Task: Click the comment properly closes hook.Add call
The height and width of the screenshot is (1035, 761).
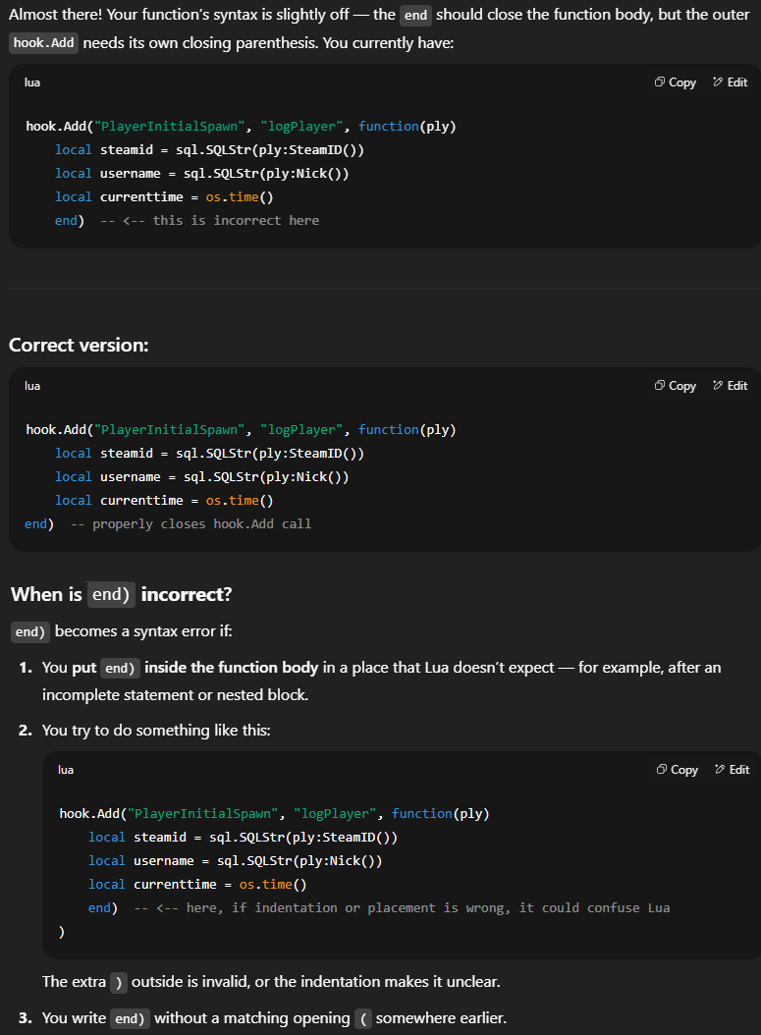Action: point(190,524)
